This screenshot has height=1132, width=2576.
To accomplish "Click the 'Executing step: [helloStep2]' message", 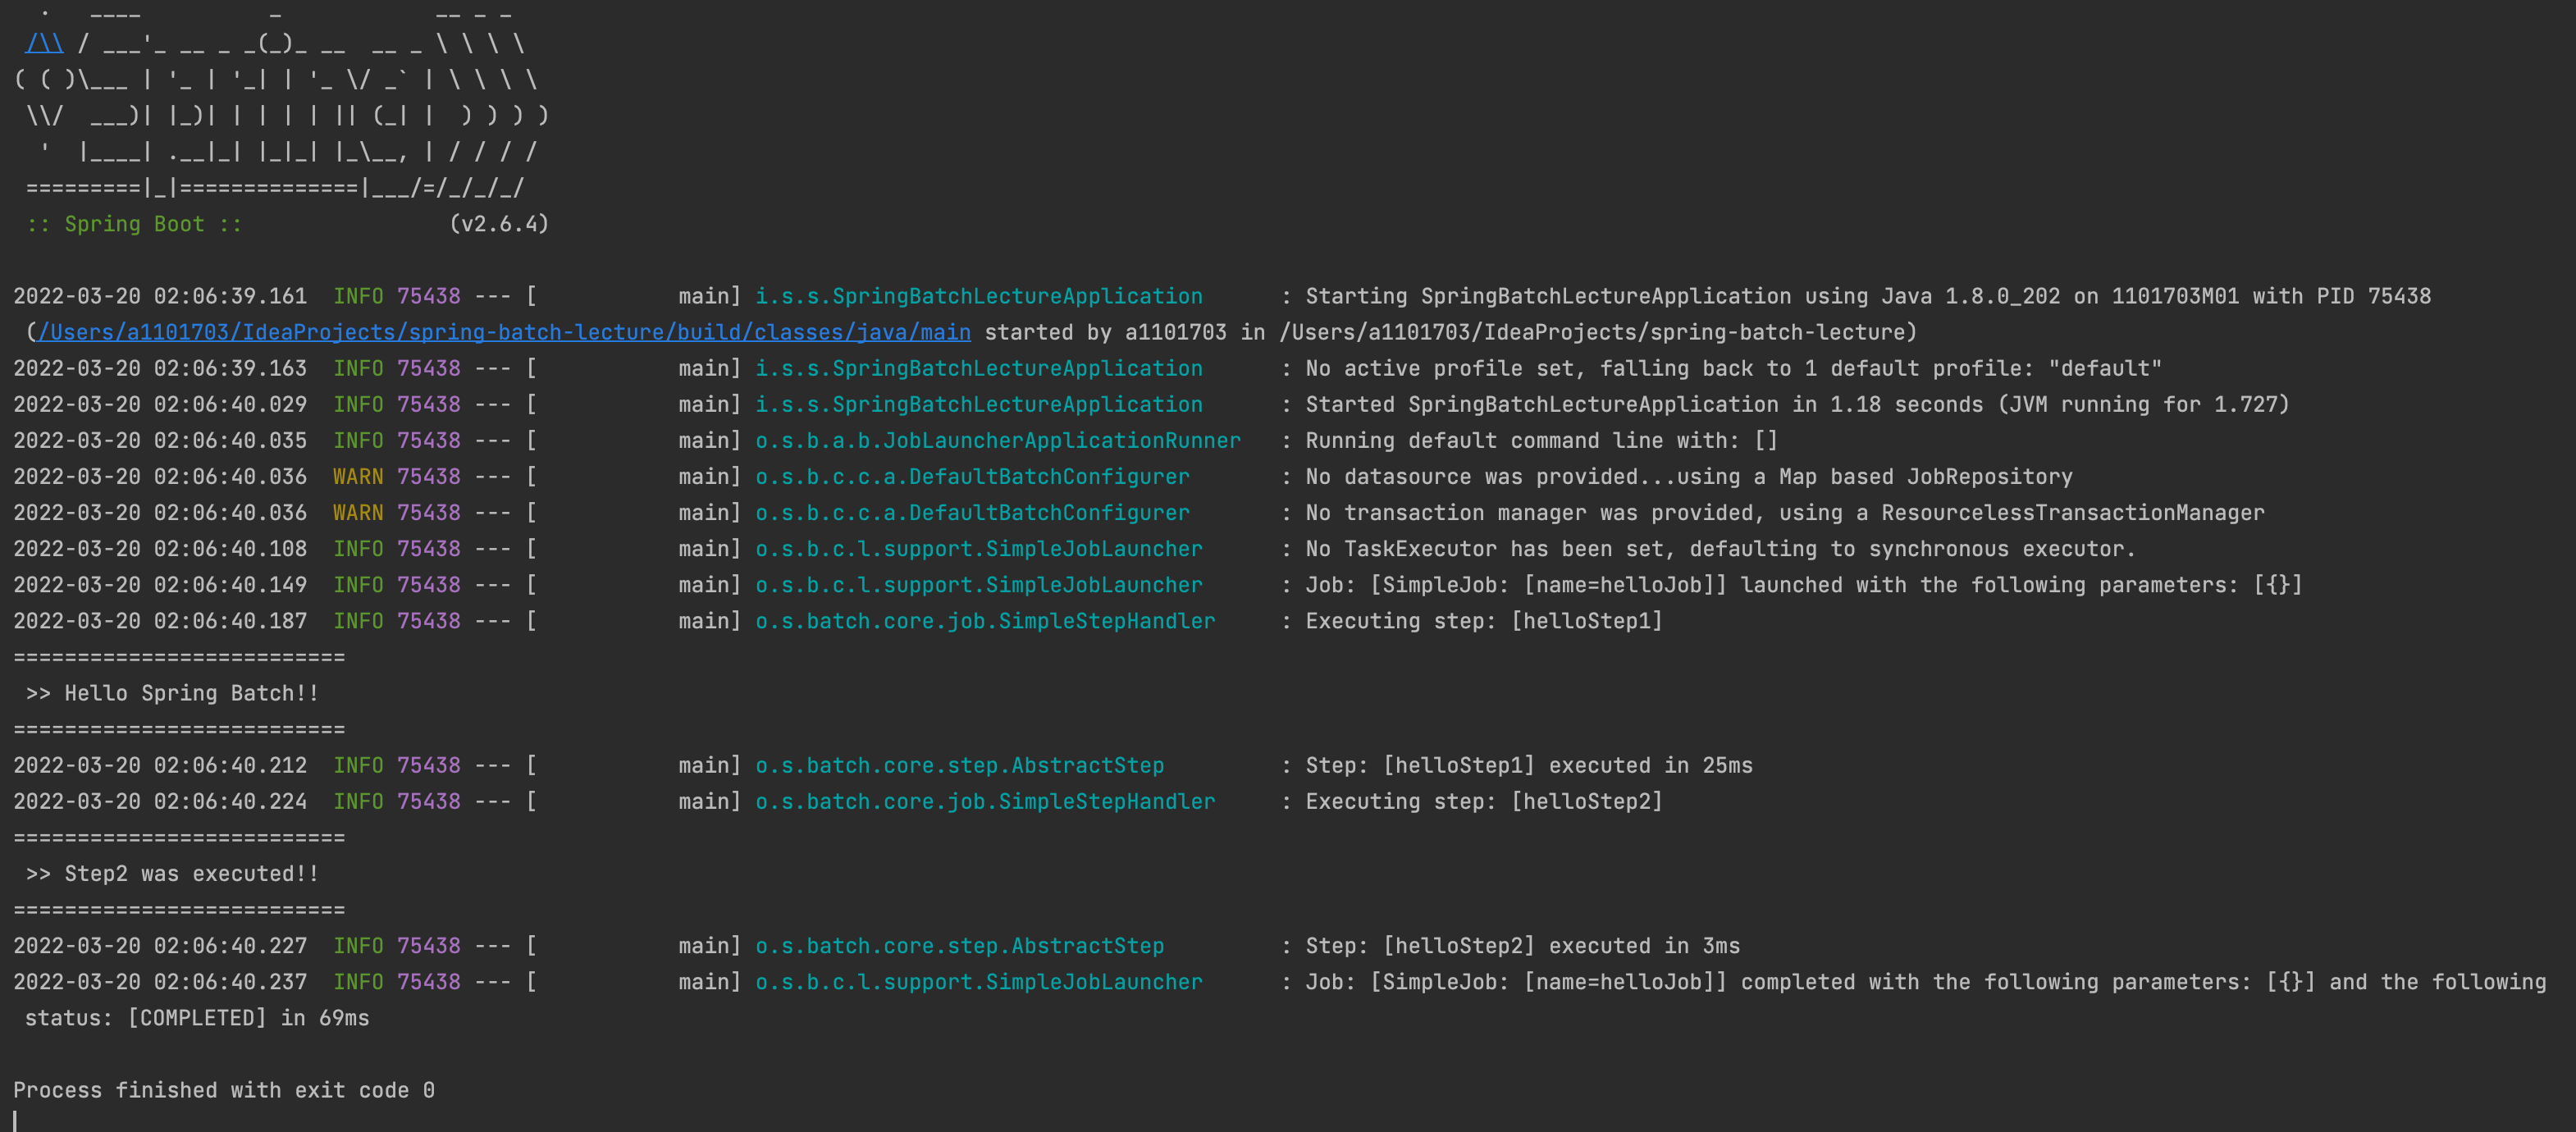I will 1483,802.
